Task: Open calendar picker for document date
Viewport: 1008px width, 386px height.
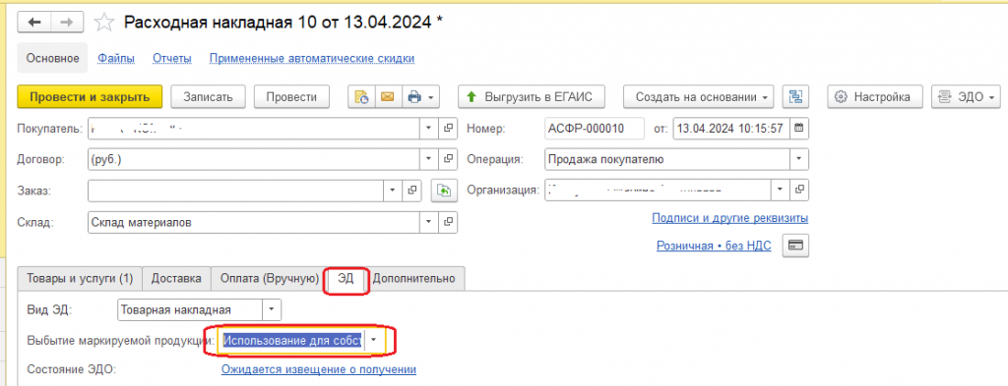Action: click(798, 128)
